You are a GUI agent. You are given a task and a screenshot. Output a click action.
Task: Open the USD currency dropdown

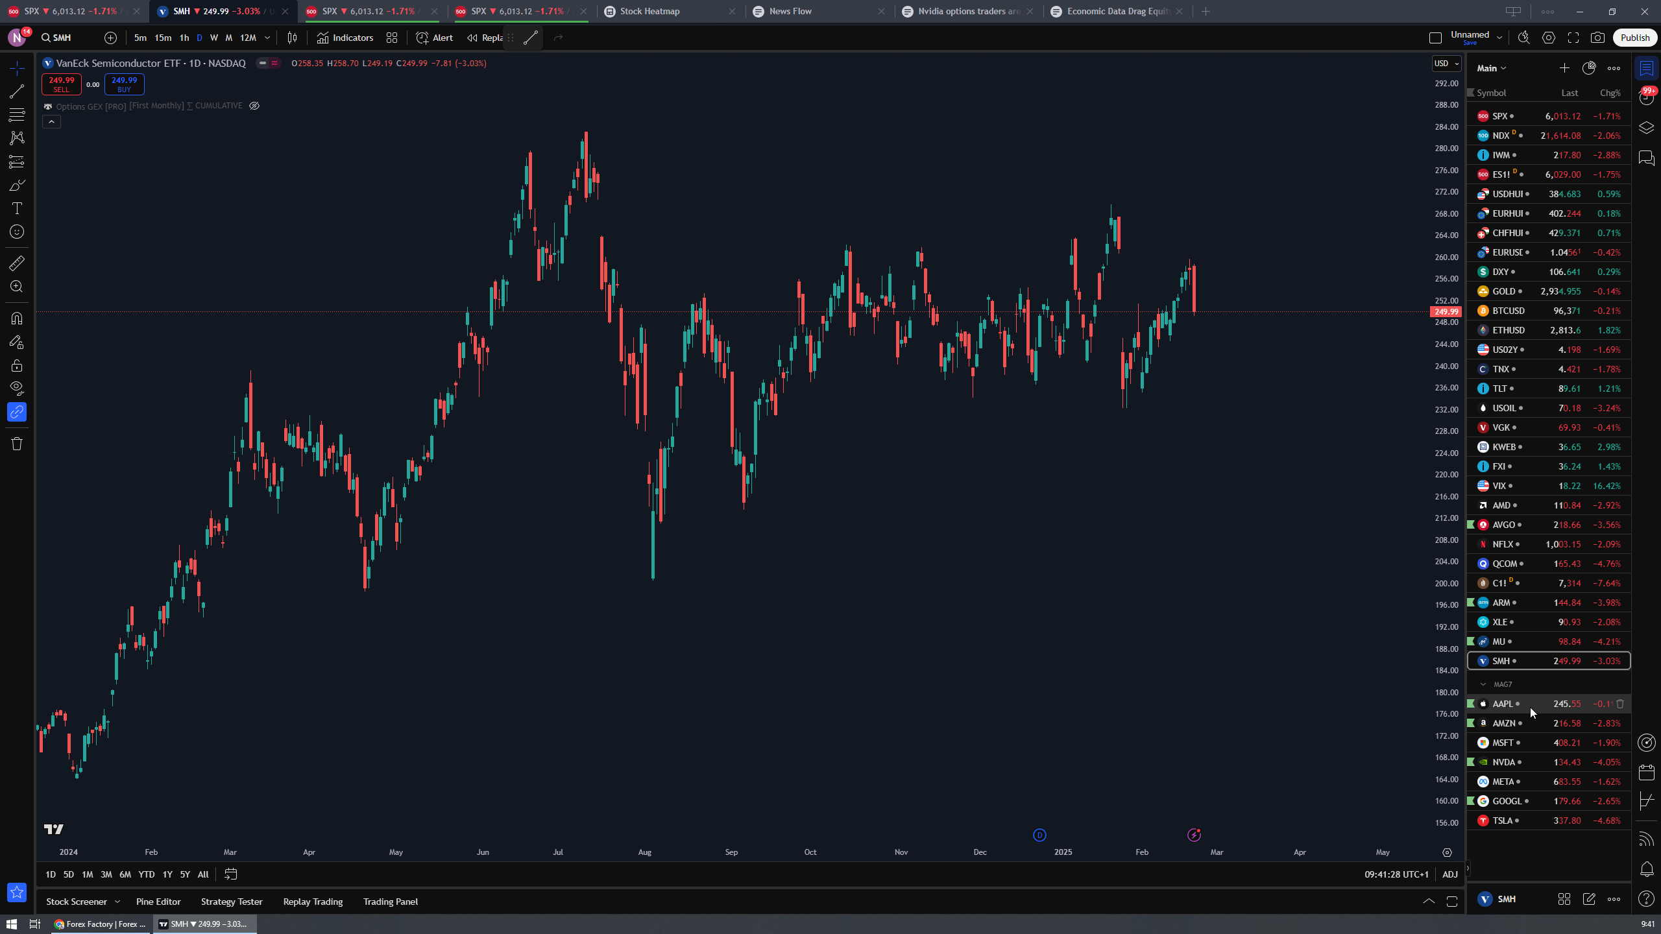(x=1446, y=64)
